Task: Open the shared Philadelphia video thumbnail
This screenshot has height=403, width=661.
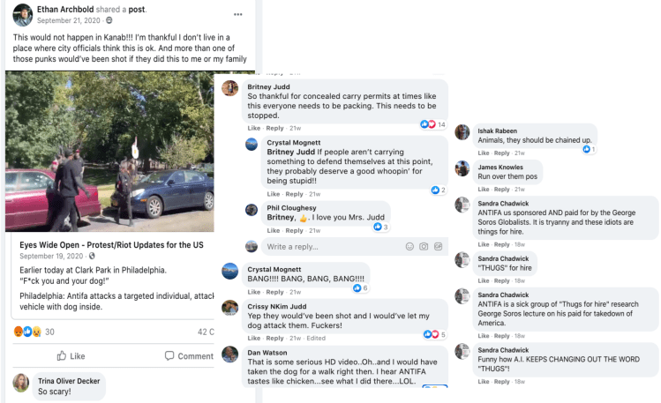Action: [109, 152]
